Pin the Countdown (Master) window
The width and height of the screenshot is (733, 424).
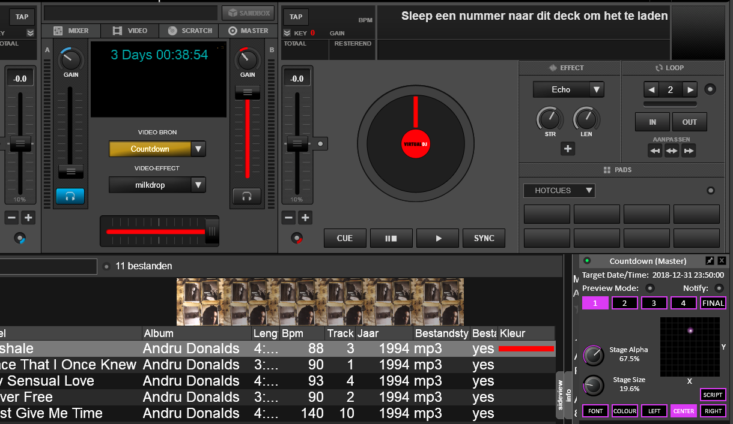pos(710,261)
